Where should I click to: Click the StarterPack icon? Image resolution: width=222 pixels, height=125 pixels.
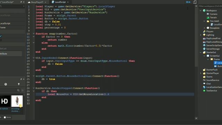pos(204,70)
